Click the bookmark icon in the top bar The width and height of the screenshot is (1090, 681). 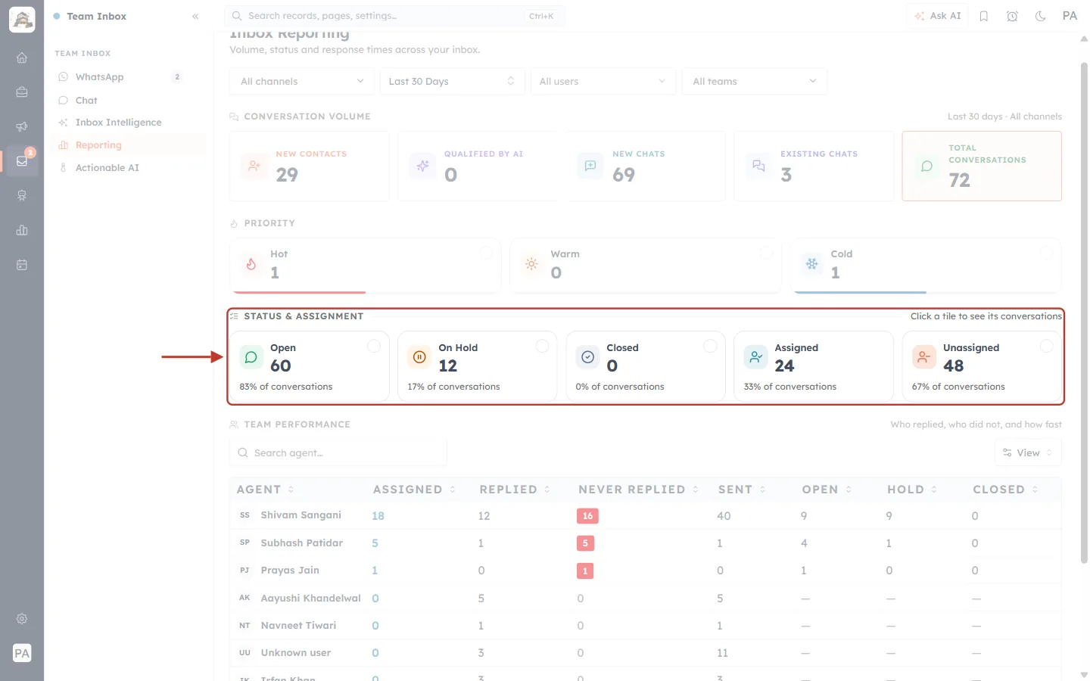click(x=984, y=16)
